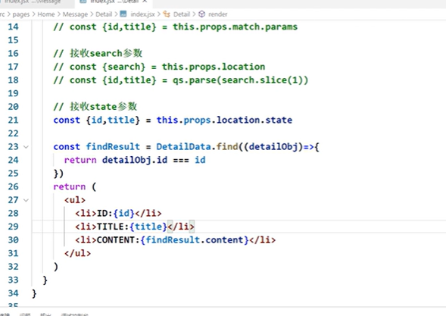Click the closing '</ul>' tag on line 31
Image resolution: width=446 pixels, height=316 pixels.
pyautogui.click(x=78, y=253)
